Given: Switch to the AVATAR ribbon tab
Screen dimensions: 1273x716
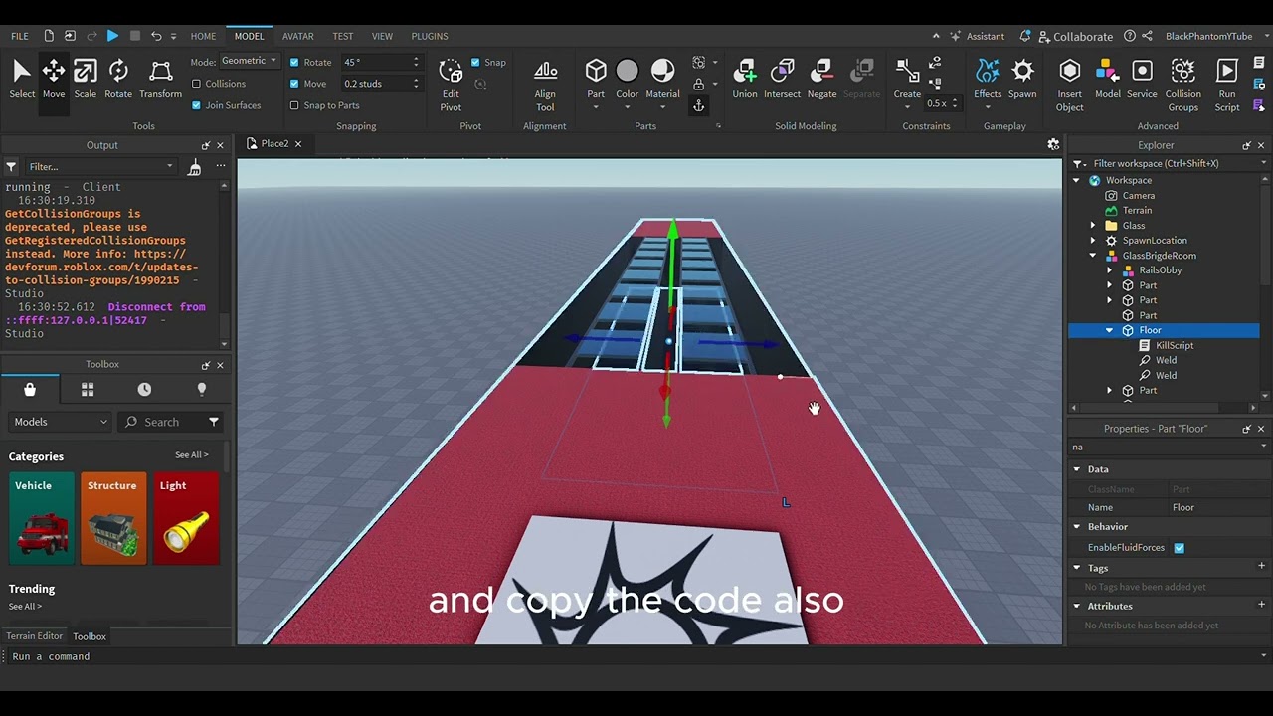Looking at the screenshot, I should [x=298, y=36].
